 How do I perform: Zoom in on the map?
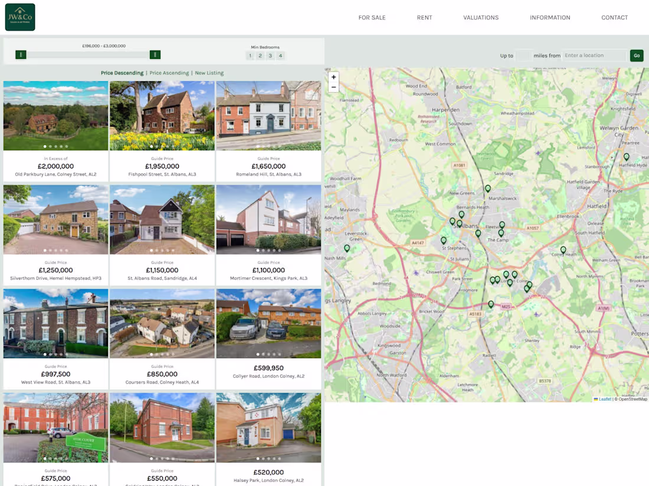333,77
